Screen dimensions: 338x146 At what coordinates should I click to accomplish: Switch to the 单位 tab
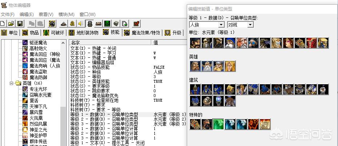10,33
